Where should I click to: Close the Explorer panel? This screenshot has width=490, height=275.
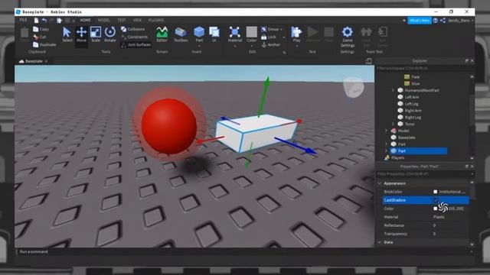[x=472, y=61]
